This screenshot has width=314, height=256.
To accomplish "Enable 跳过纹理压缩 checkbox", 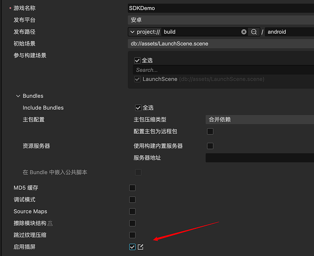I will [x=132, y=235].
